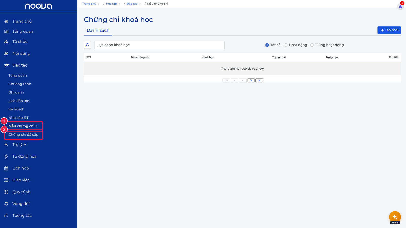Open the Lựa chọn khoá học dropdown

[159, 45]
